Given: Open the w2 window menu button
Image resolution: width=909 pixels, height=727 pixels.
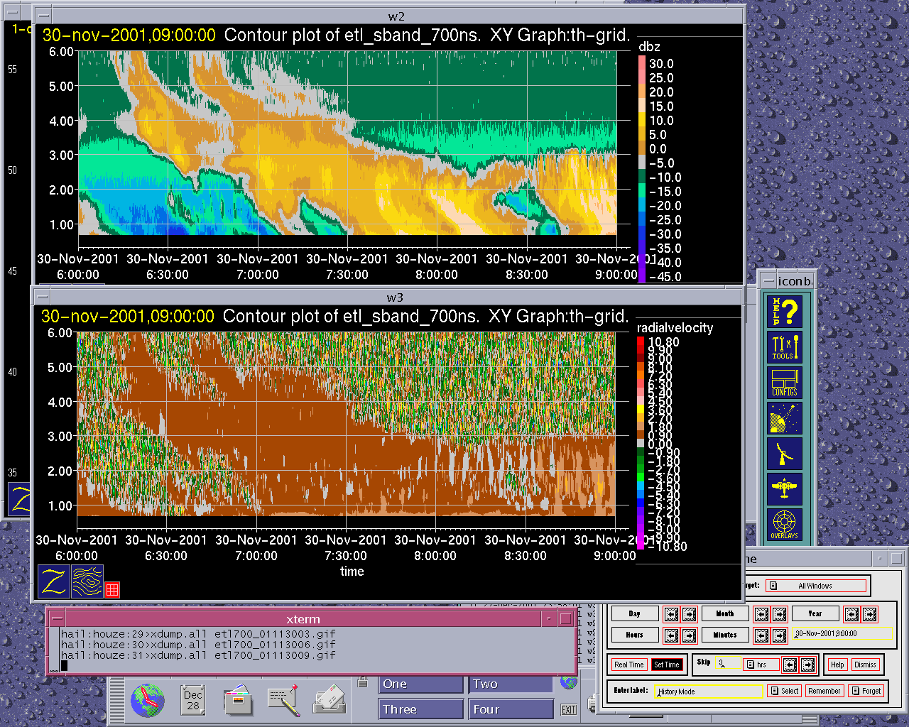Looking at the screenshot, I should (43, 16).
